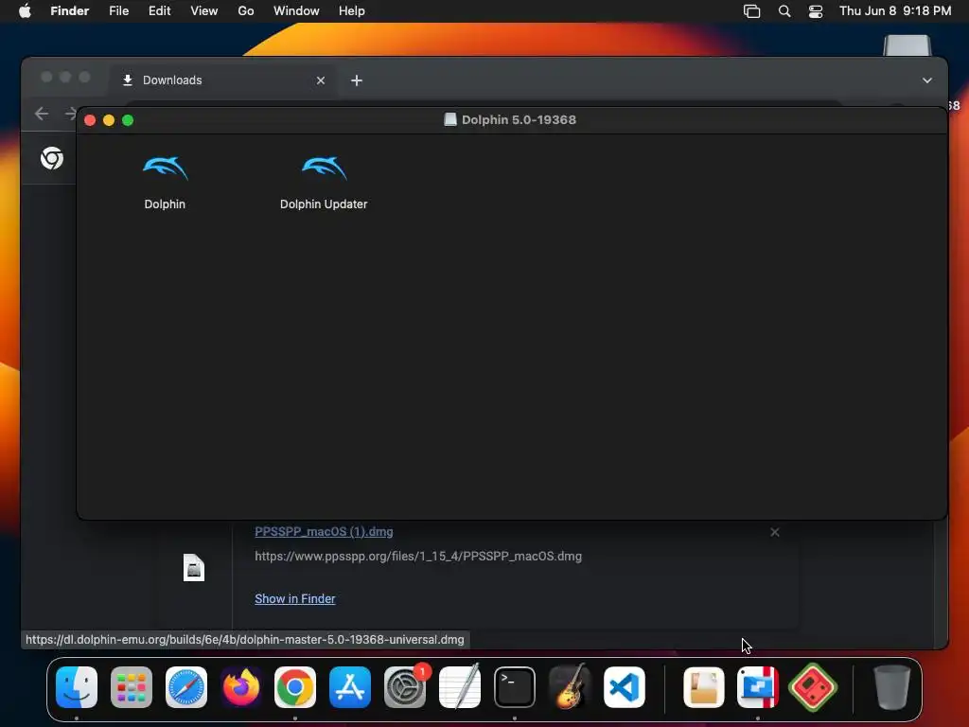Launch Firefox from the Dock

tap(240, 687)
